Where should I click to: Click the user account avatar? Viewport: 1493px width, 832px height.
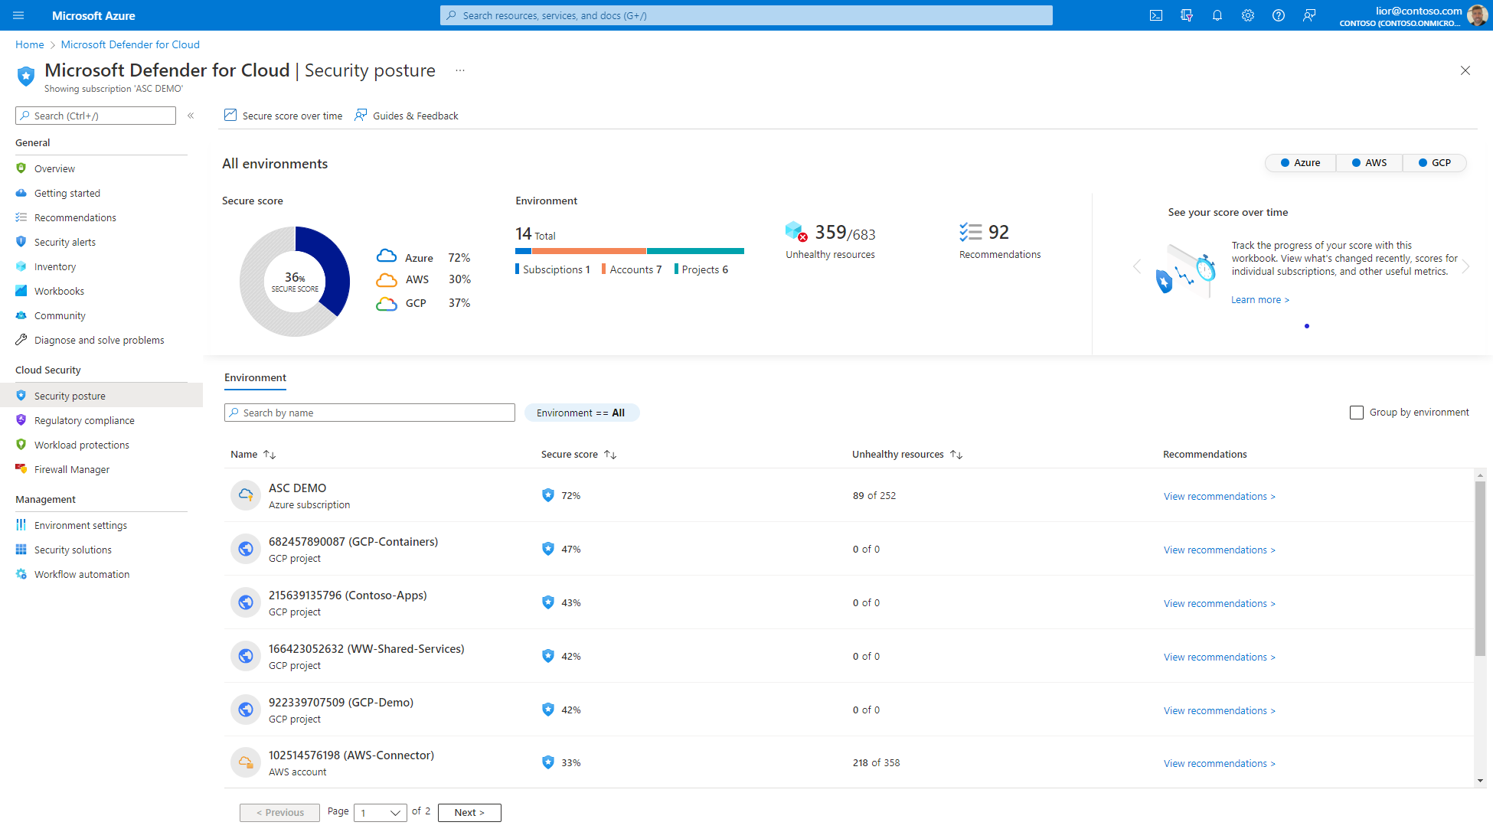tap(1478, 15)
